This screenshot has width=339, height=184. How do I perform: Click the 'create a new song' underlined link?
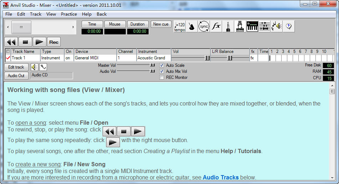(x=38, y=164)
